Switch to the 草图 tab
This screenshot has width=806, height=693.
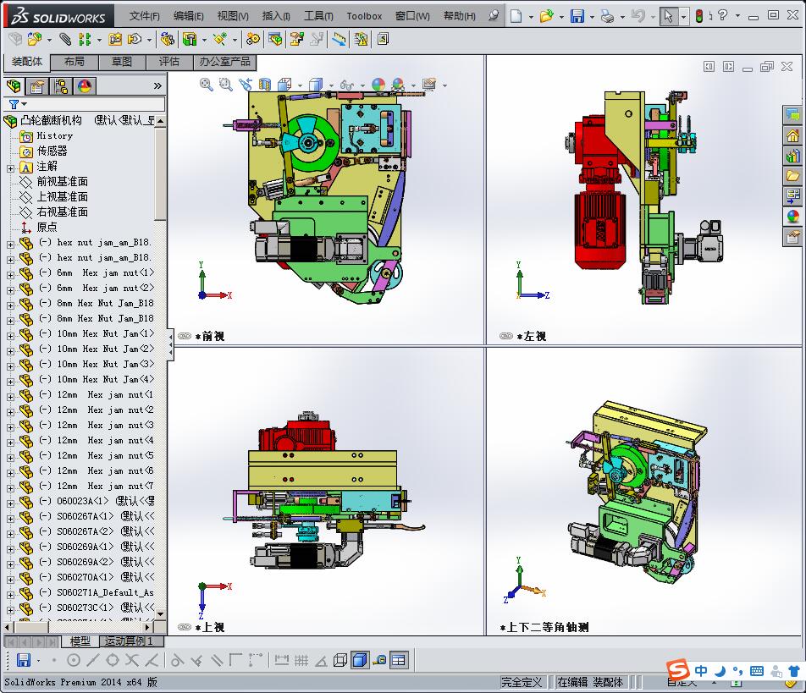pos(122,62)
